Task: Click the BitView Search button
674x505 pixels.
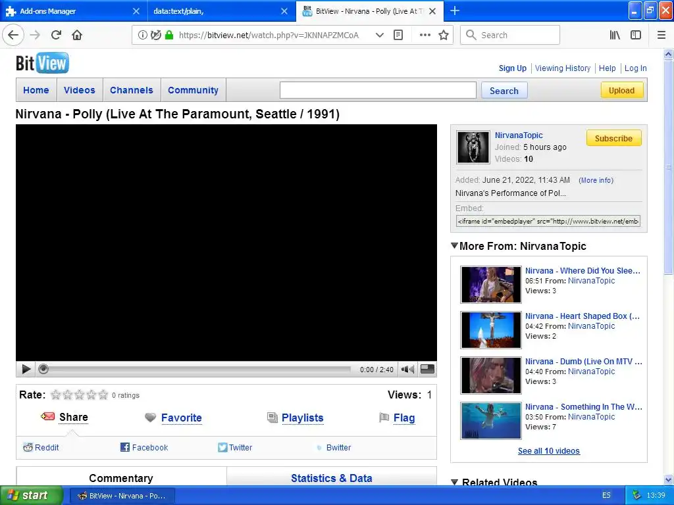Action: point(504,91)
